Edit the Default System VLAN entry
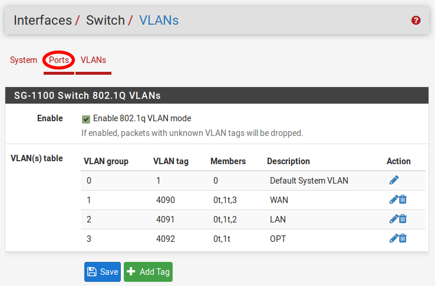This screenshot has height=286, width=435. click(x=394, y=180)
